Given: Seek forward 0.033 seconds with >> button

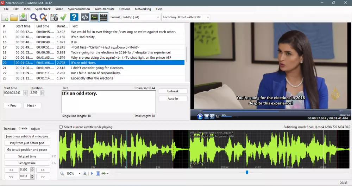Looking at the screenshot, I should [43, 177].
